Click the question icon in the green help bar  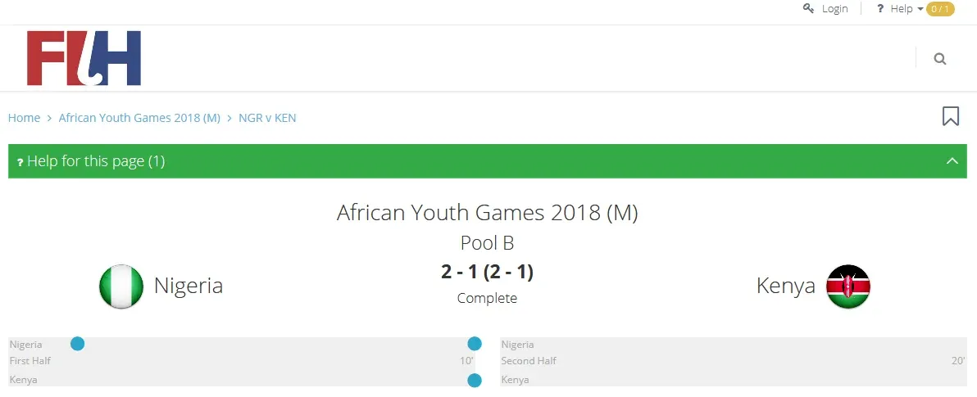pyautogui.click(x=20, y=162)
